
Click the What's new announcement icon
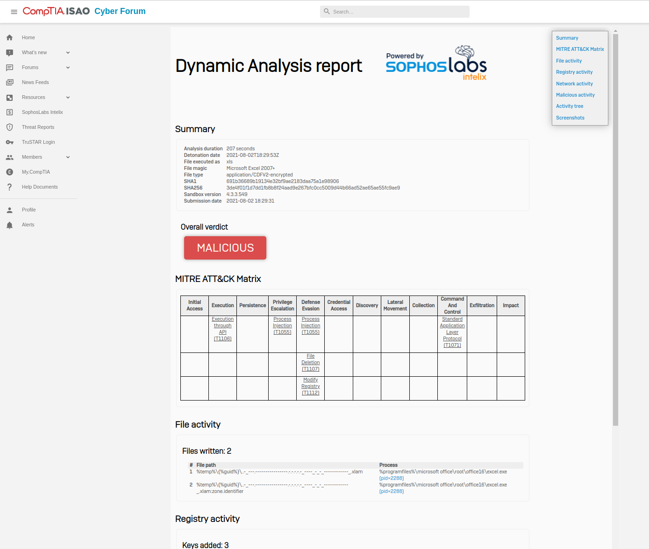click(x=9, y=52)
